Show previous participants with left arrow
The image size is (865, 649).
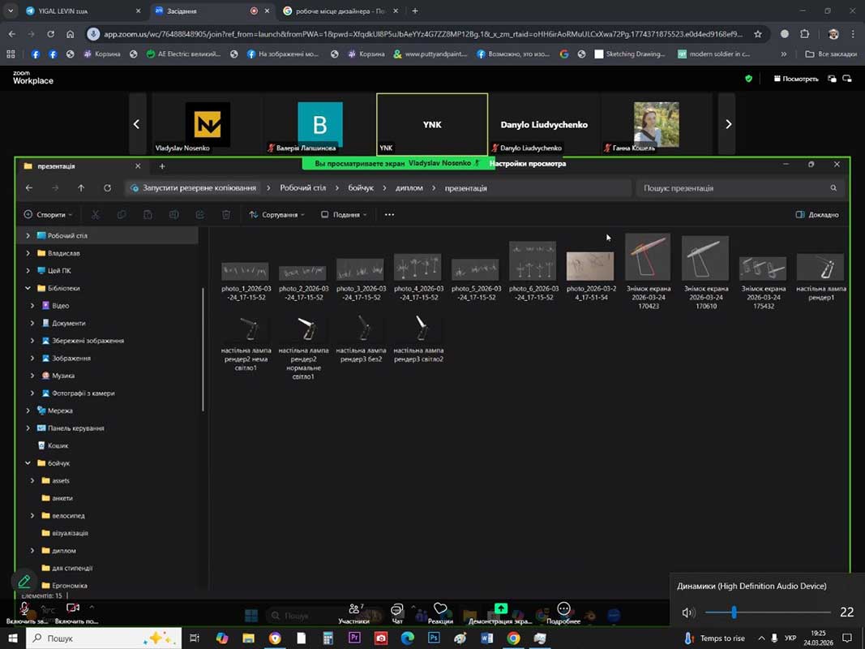(x=136, y=124)
